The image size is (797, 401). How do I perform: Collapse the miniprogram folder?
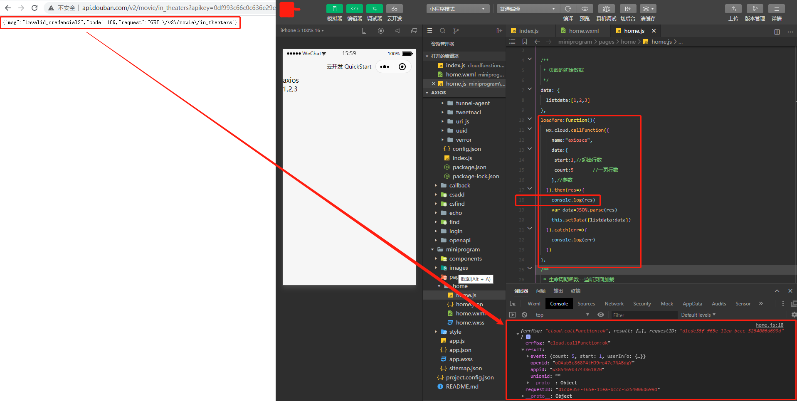tap(463, 249)
